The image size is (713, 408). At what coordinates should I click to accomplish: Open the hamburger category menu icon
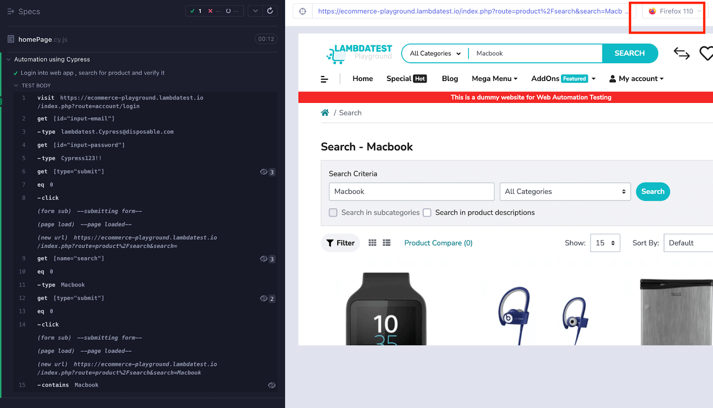pyautogui.click(x=324, y=79)
